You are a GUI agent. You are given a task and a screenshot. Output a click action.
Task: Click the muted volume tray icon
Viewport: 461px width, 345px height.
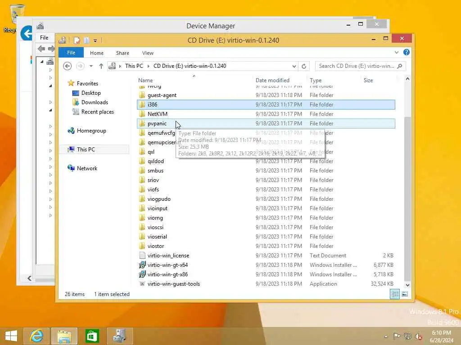418,336
